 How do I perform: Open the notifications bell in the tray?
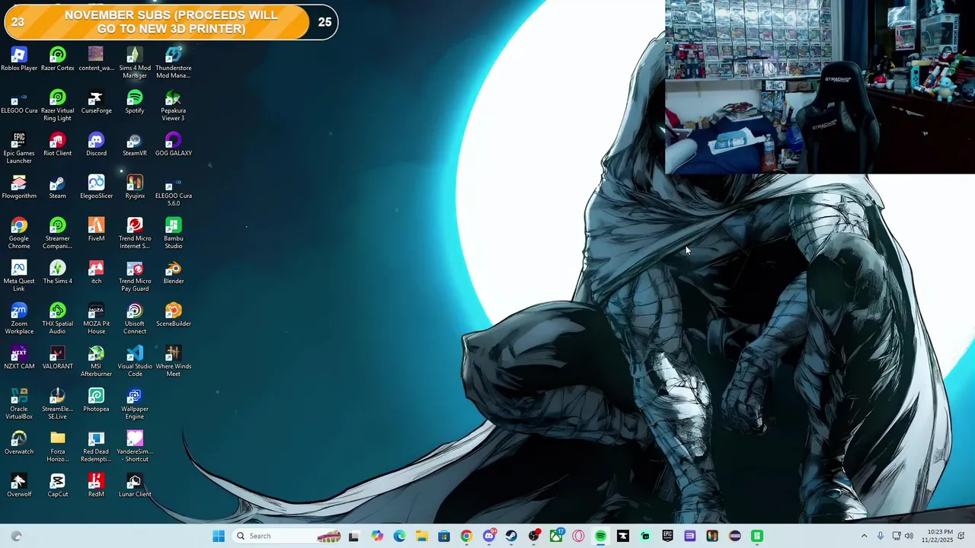coord(961,536)
